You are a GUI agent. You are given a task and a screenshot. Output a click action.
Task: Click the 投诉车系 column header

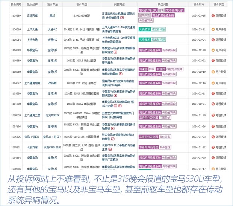(53, 5)
